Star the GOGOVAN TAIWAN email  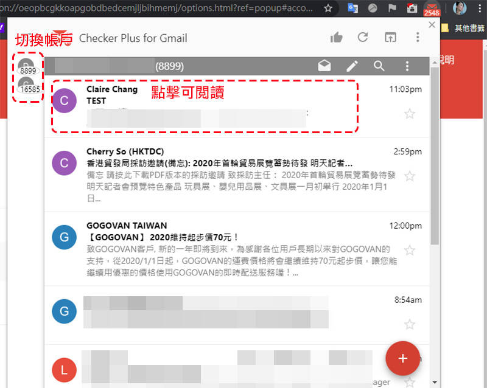point(410,250)
